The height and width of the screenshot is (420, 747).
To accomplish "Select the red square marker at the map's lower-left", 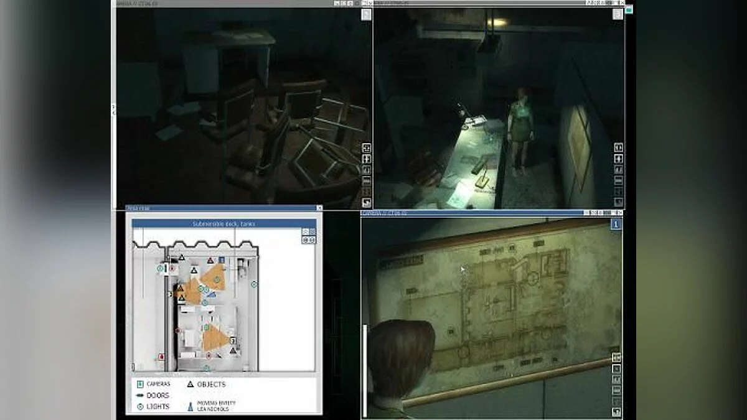I will (161, 357).
